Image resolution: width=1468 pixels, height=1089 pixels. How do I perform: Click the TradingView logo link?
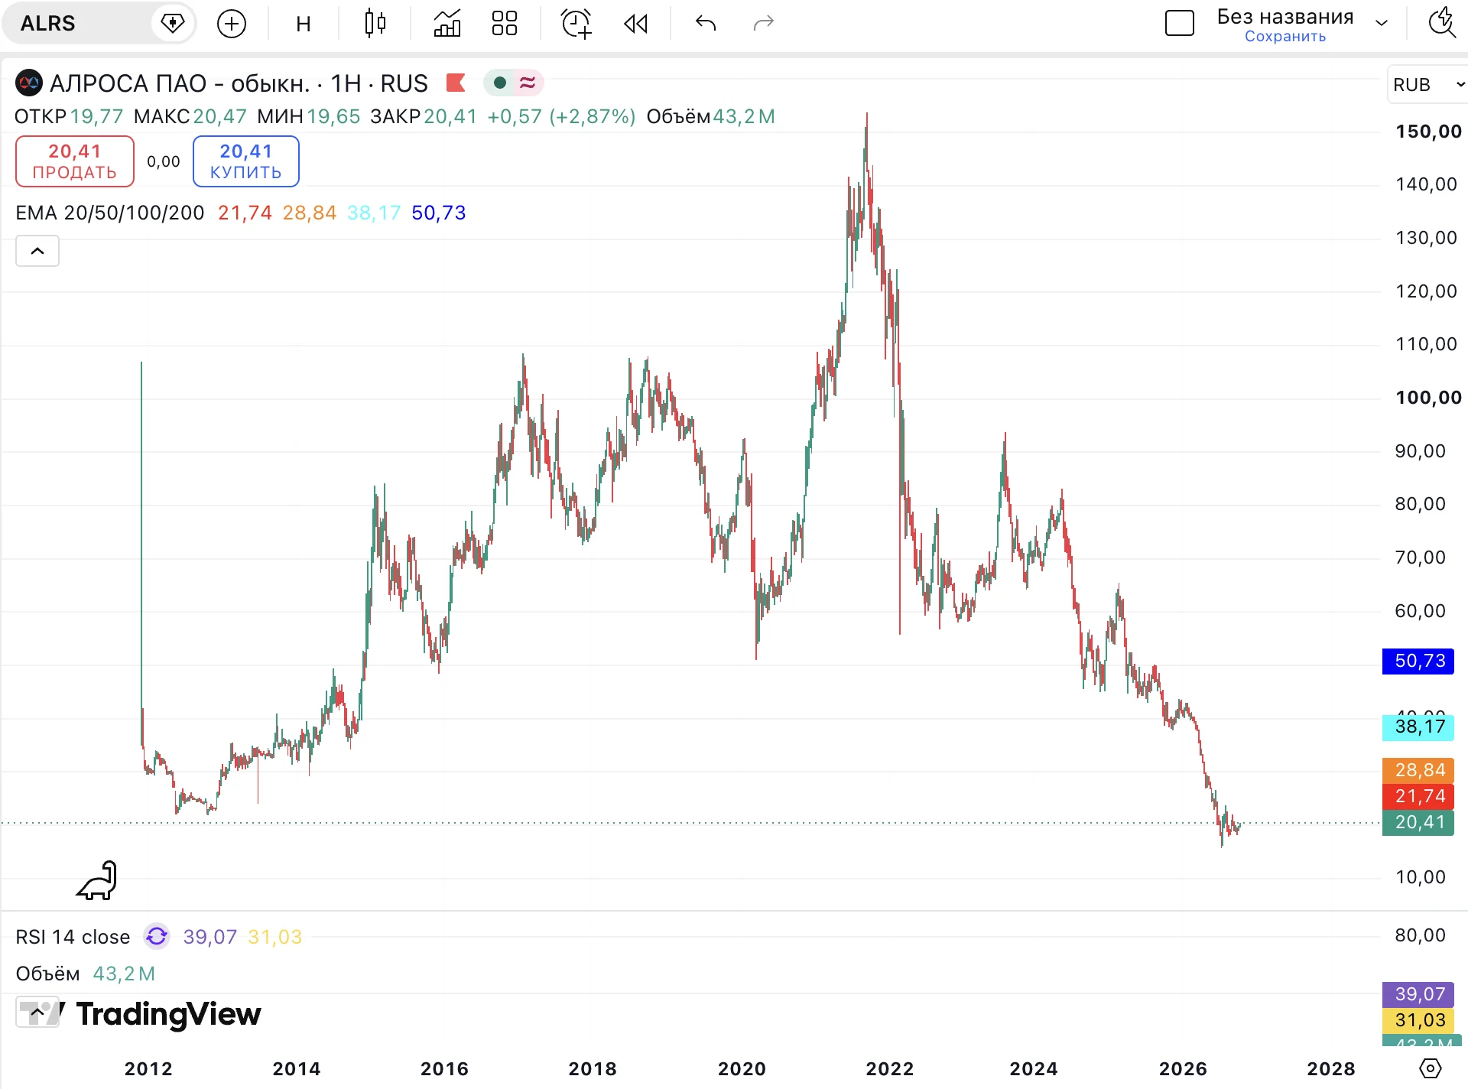pyautogui.click(x=168, y=1014)
